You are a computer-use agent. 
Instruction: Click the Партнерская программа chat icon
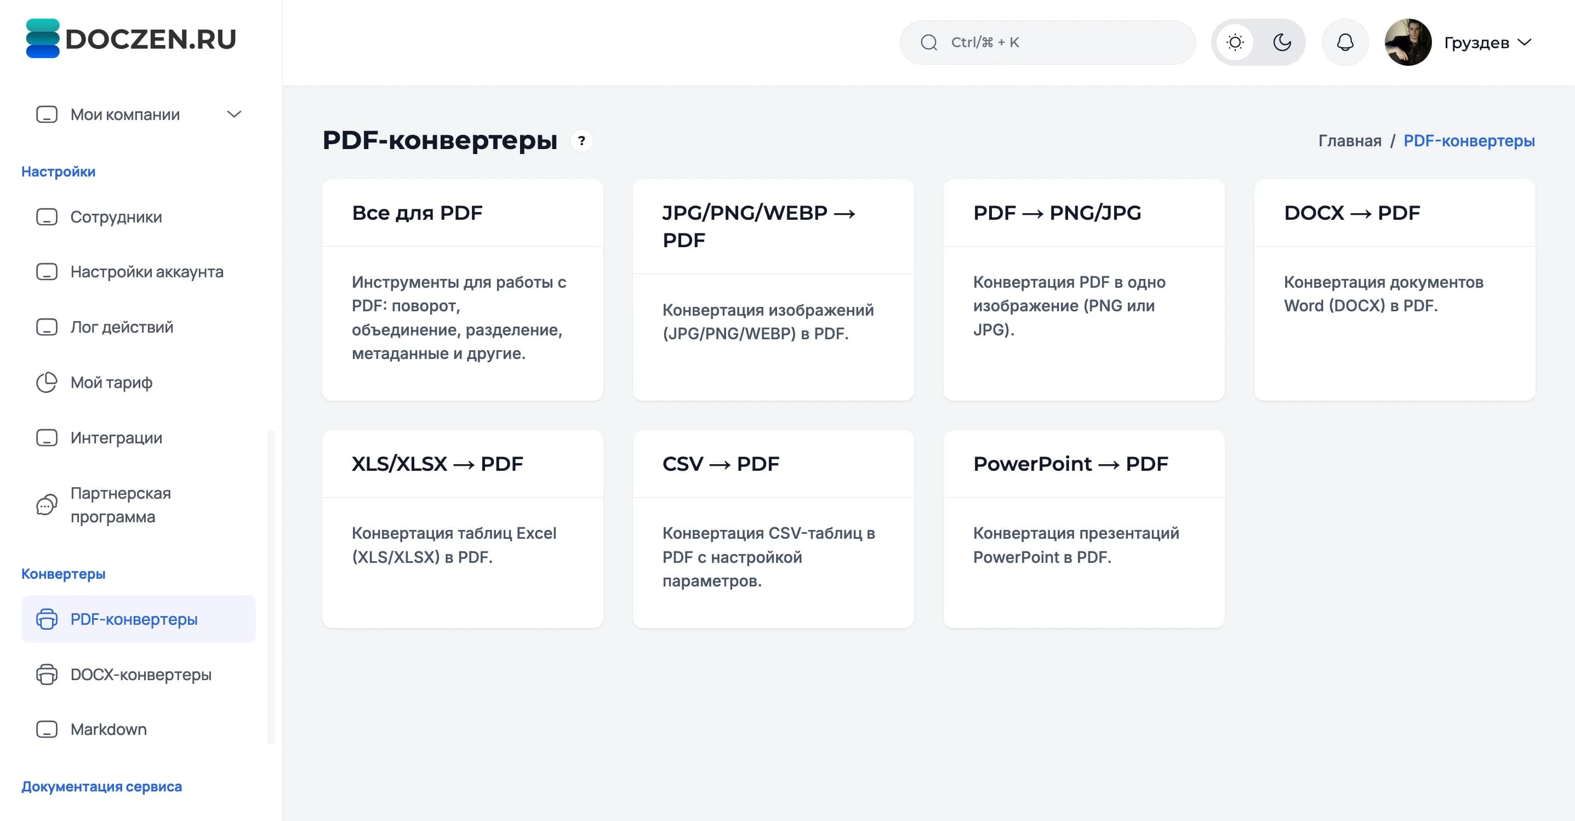(47, 504)
